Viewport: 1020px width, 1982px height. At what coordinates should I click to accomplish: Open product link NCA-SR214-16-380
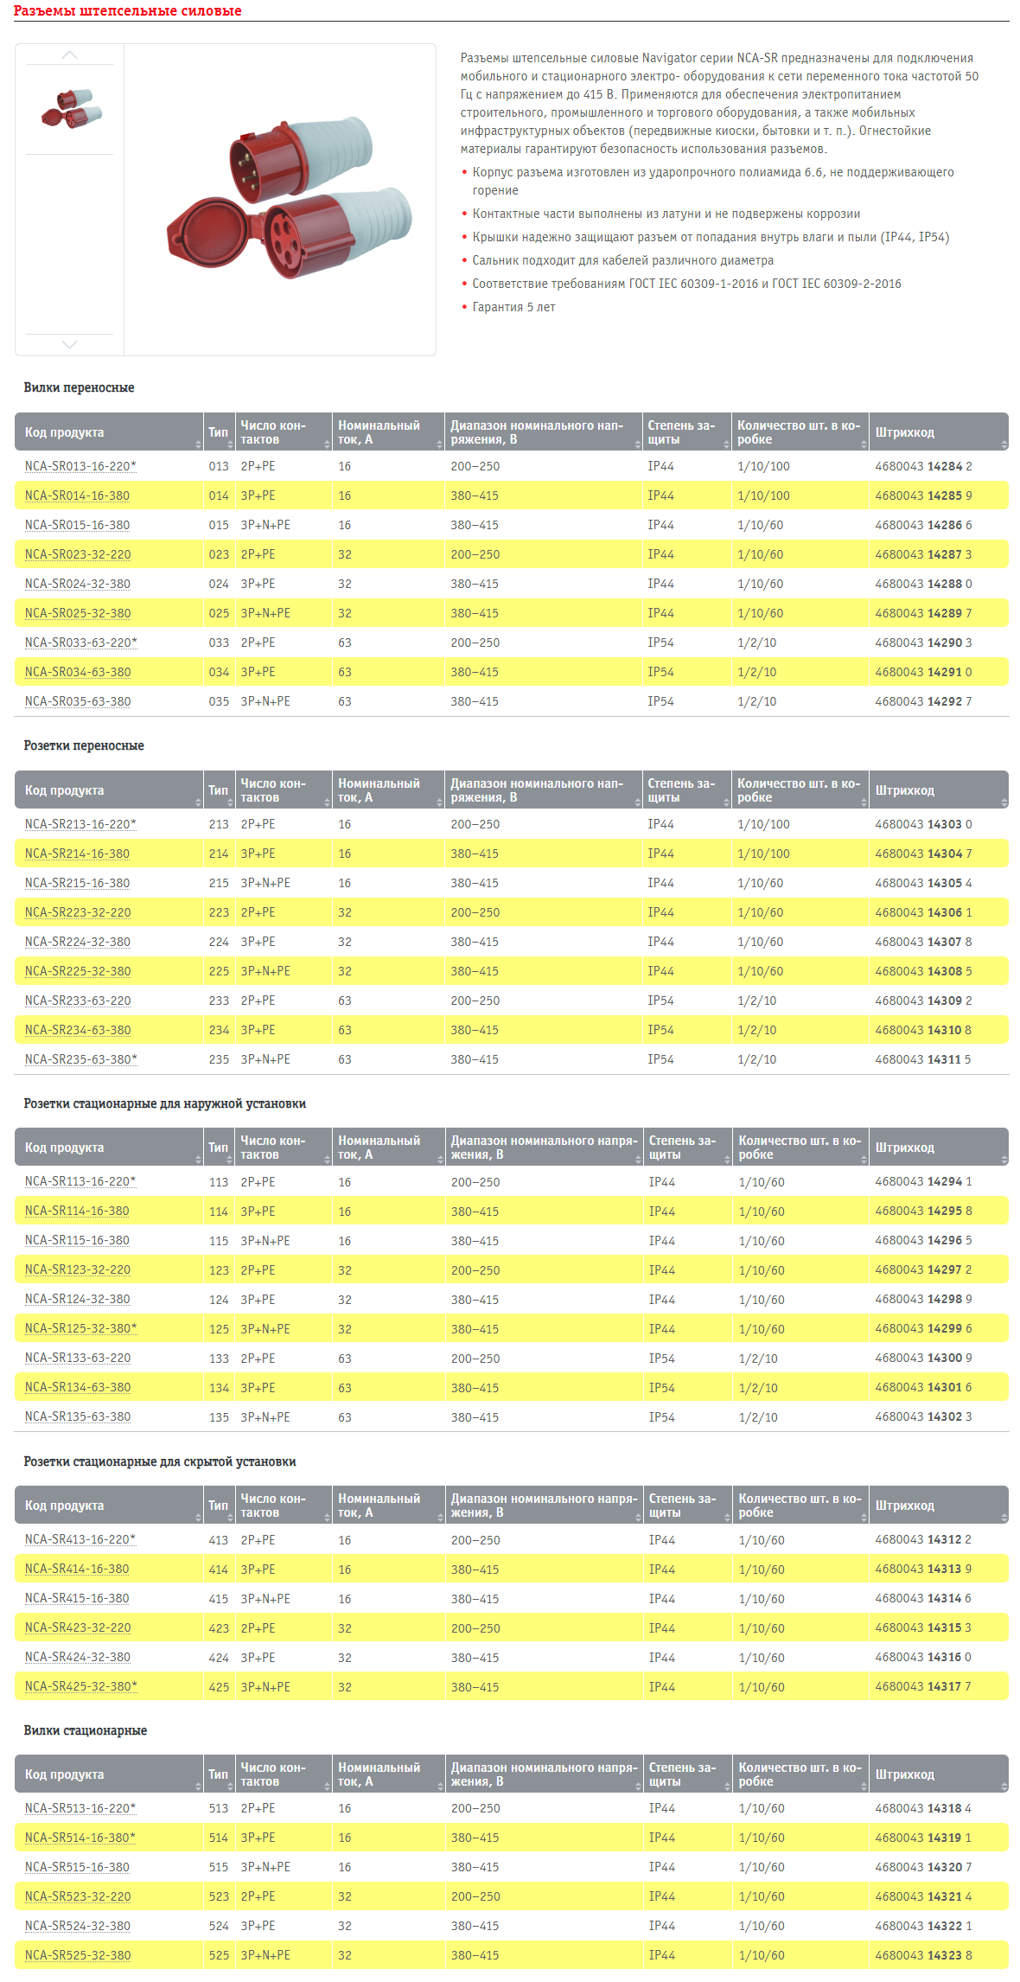point(77,854)
